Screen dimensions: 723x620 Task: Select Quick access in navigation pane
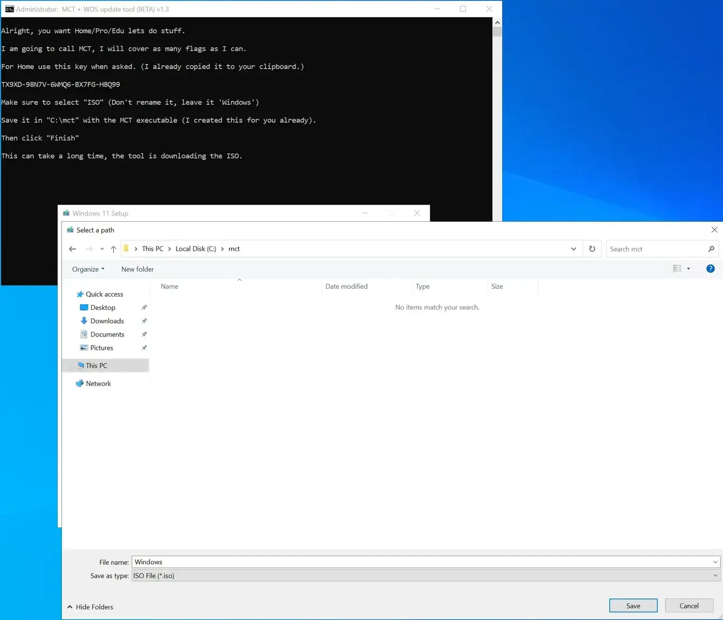104,294
